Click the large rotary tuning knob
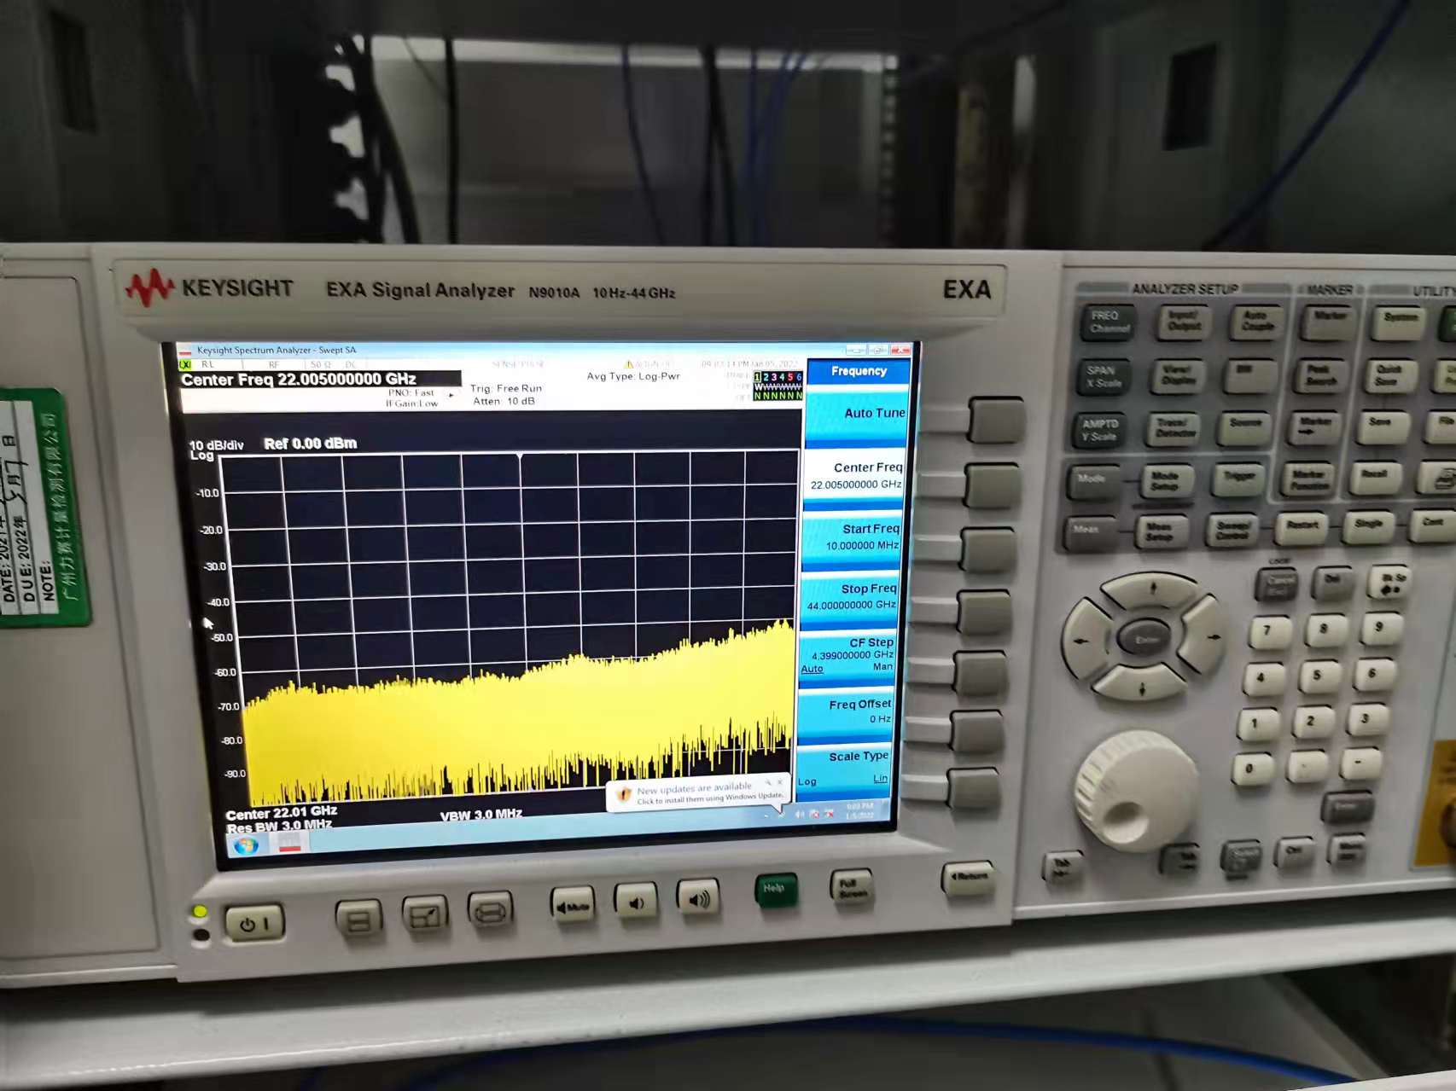Viewport: 1456px width, 1091px height. point(1135,789)
